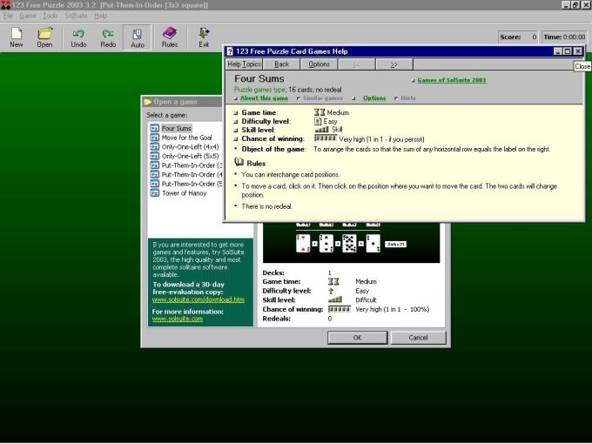Open the Game menu

click(x=28, y=16)
